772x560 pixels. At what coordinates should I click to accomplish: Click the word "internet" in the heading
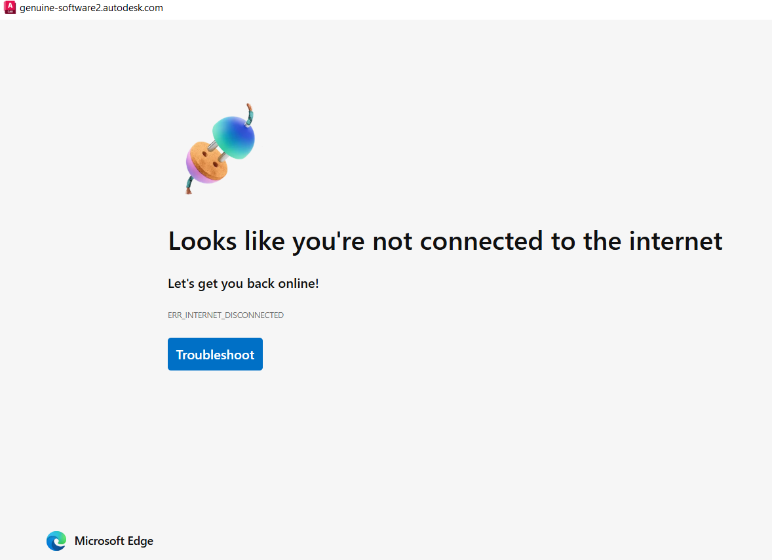[x=676, y=241]
